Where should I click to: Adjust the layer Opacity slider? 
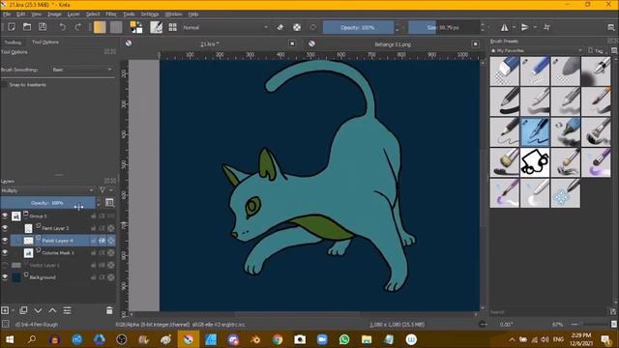pos(47,203)
